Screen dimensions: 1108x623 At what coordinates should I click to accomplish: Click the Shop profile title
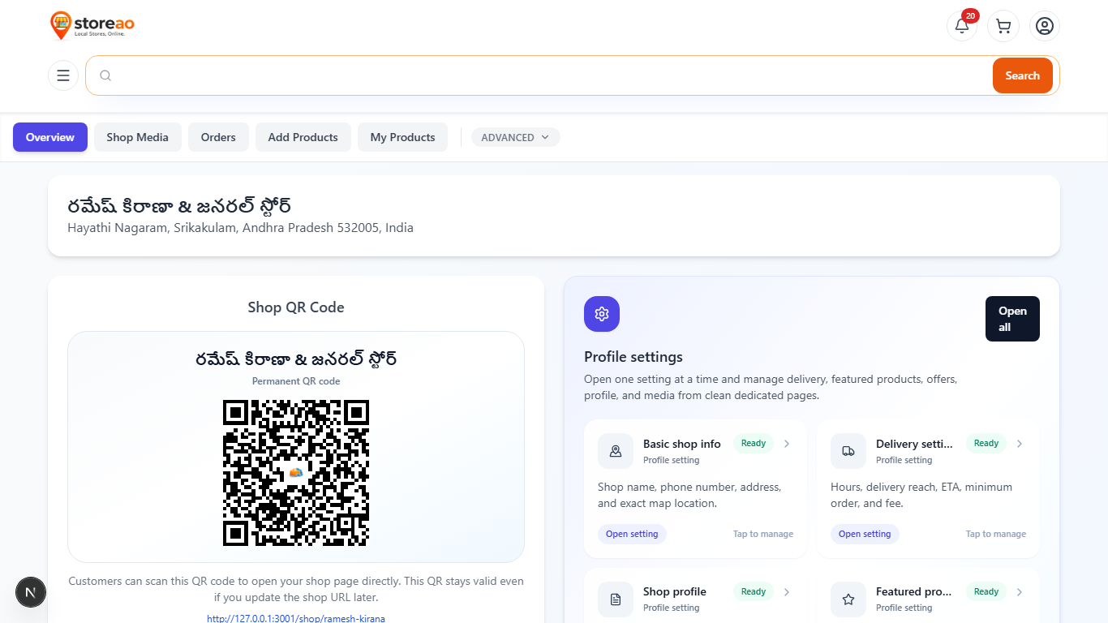point(675,592)
